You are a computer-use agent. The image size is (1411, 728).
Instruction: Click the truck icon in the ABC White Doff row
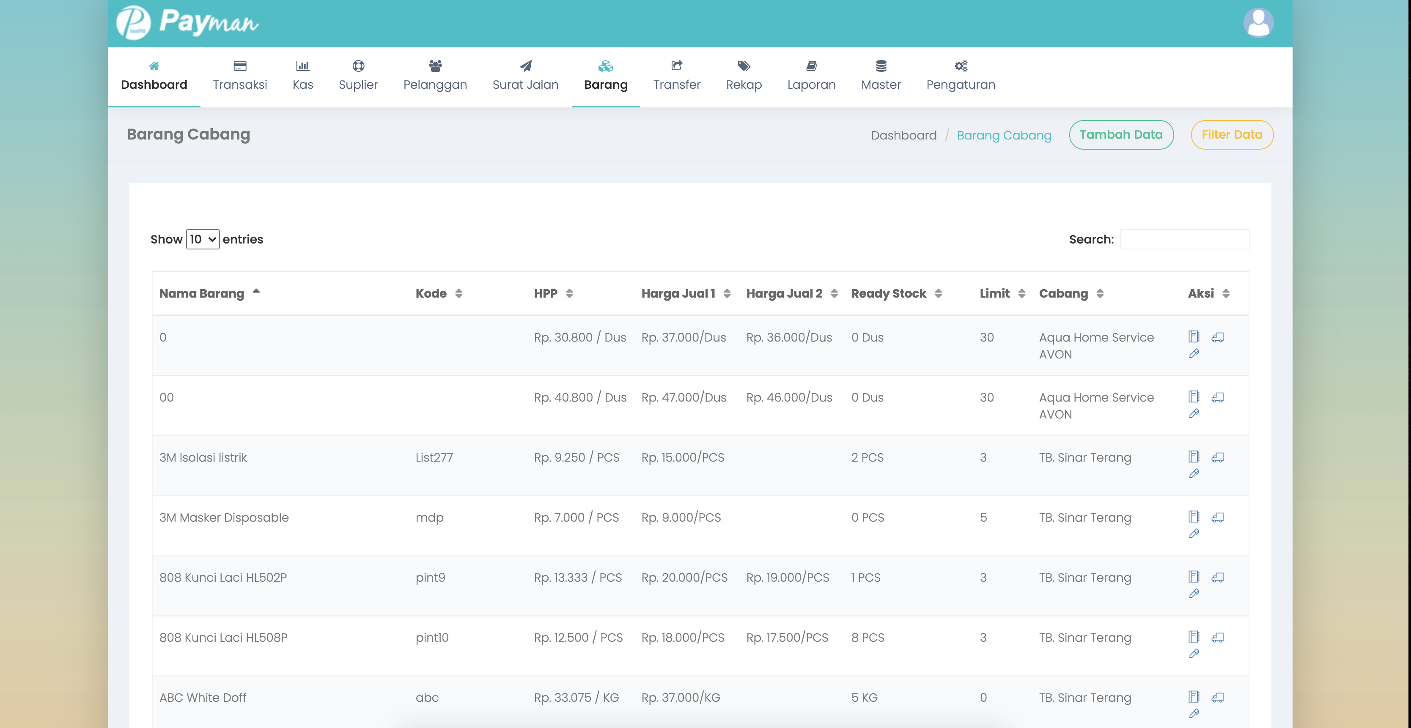pos(1217,697)
